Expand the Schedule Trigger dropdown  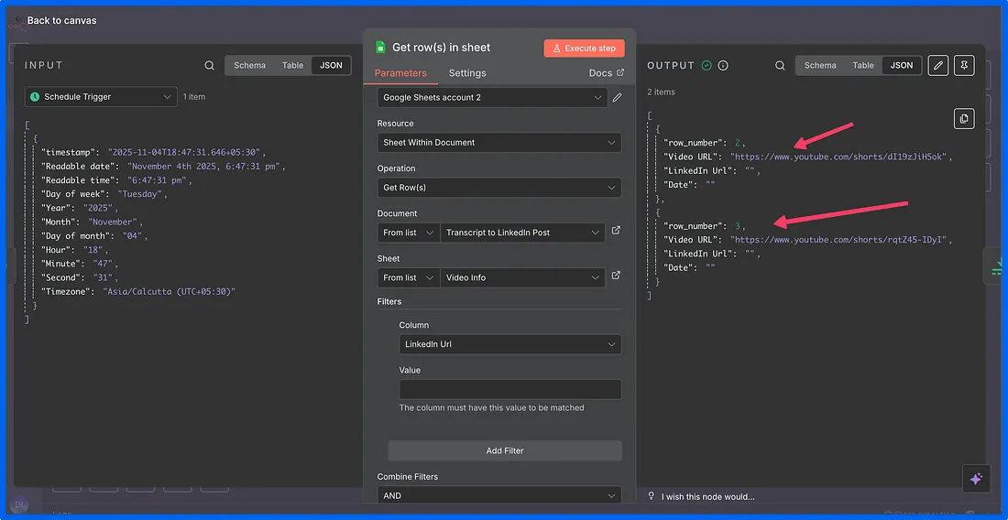101,97
